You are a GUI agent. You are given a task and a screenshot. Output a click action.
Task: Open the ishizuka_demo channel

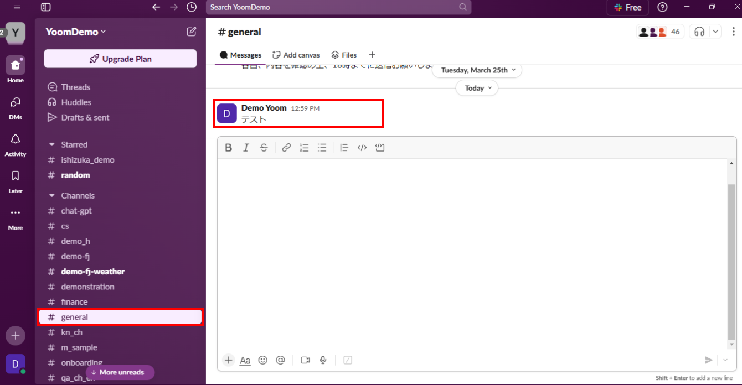[120, 160]
